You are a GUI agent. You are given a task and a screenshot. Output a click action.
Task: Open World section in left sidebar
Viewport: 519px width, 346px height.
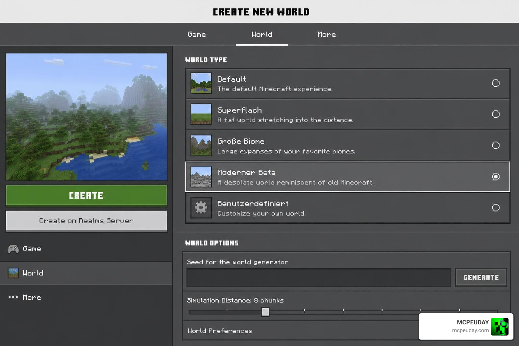[x=86, y=273]
